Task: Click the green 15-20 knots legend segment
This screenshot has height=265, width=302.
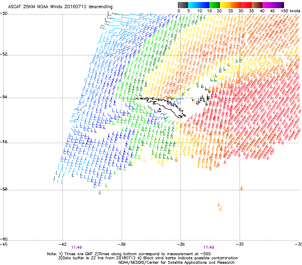Action: [x=215, y=5]
